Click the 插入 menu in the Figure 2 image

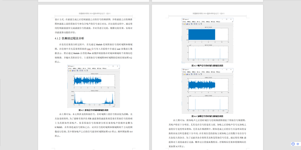198,22
